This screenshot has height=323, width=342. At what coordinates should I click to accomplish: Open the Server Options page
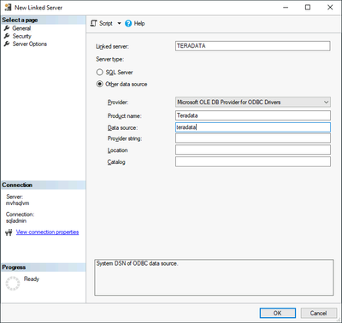pos(30,44)
